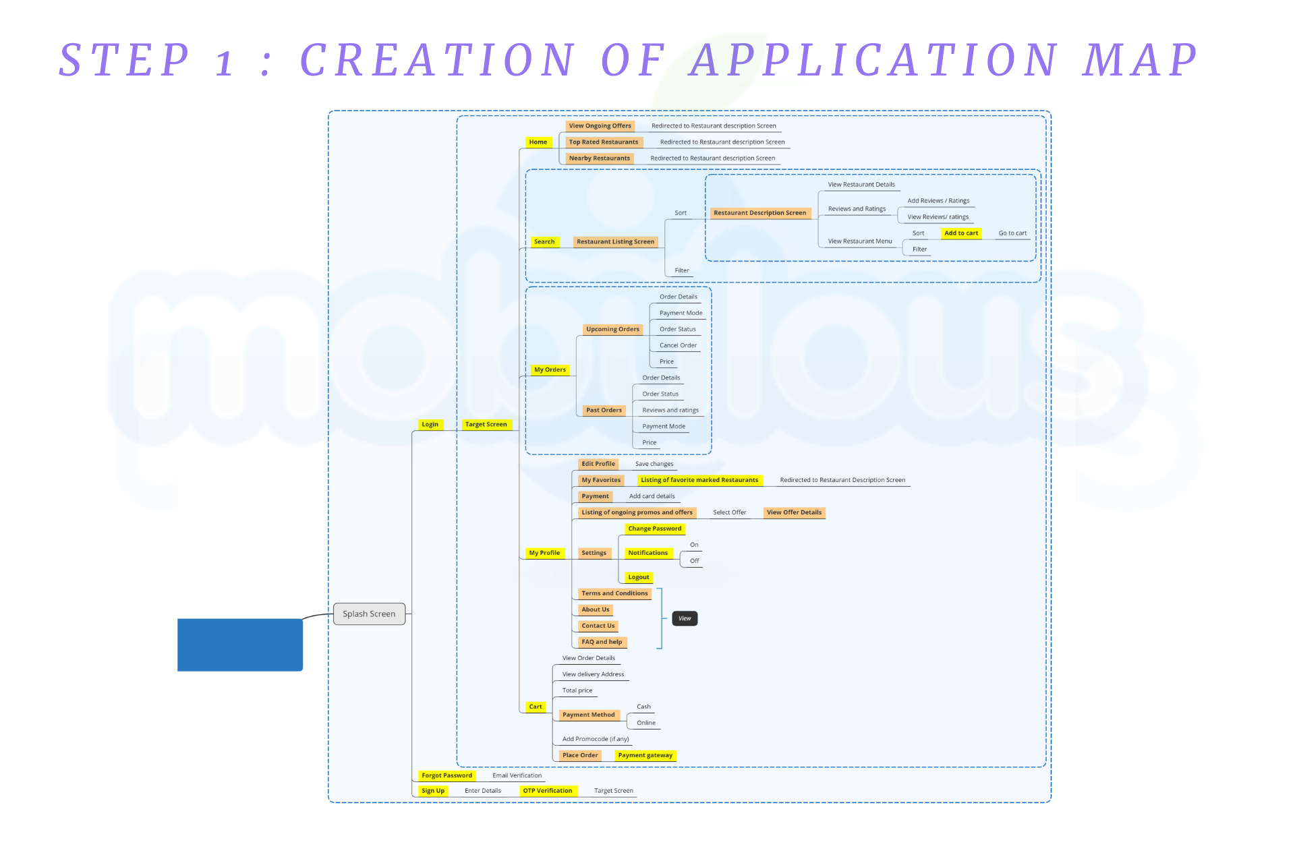Expand the My Orders section
Screen dimensions: 1295x863
point(550,370)
